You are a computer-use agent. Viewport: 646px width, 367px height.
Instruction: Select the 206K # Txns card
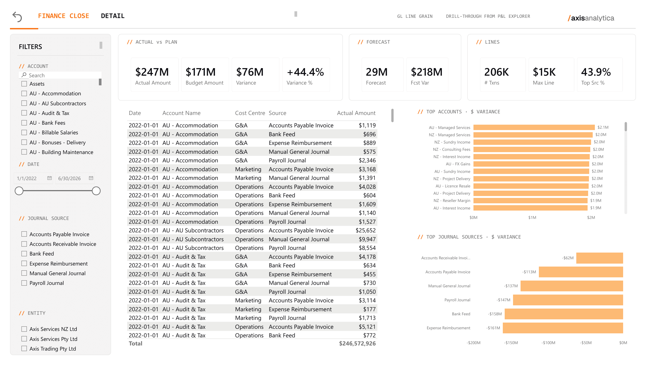(x=503, y=75)
